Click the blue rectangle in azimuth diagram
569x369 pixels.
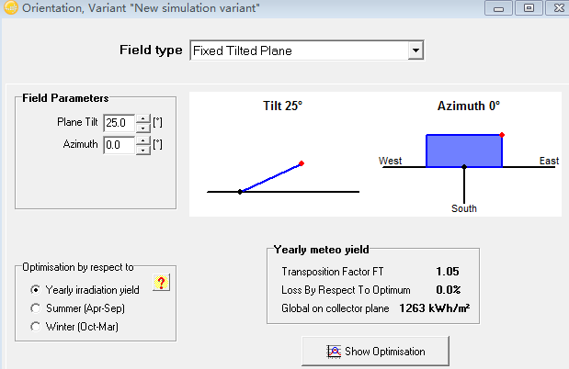point(464,151)
